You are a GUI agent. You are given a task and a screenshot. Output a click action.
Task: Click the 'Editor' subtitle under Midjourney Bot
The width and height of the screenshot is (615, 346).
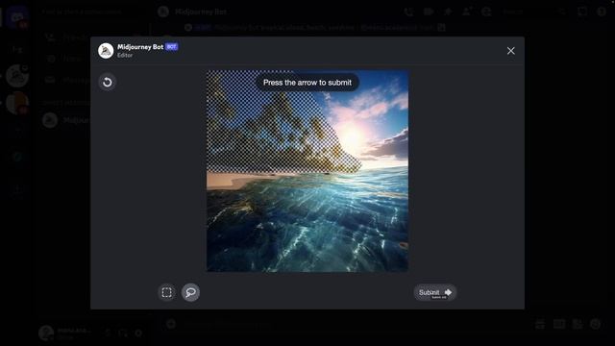(x=125, y=56)
